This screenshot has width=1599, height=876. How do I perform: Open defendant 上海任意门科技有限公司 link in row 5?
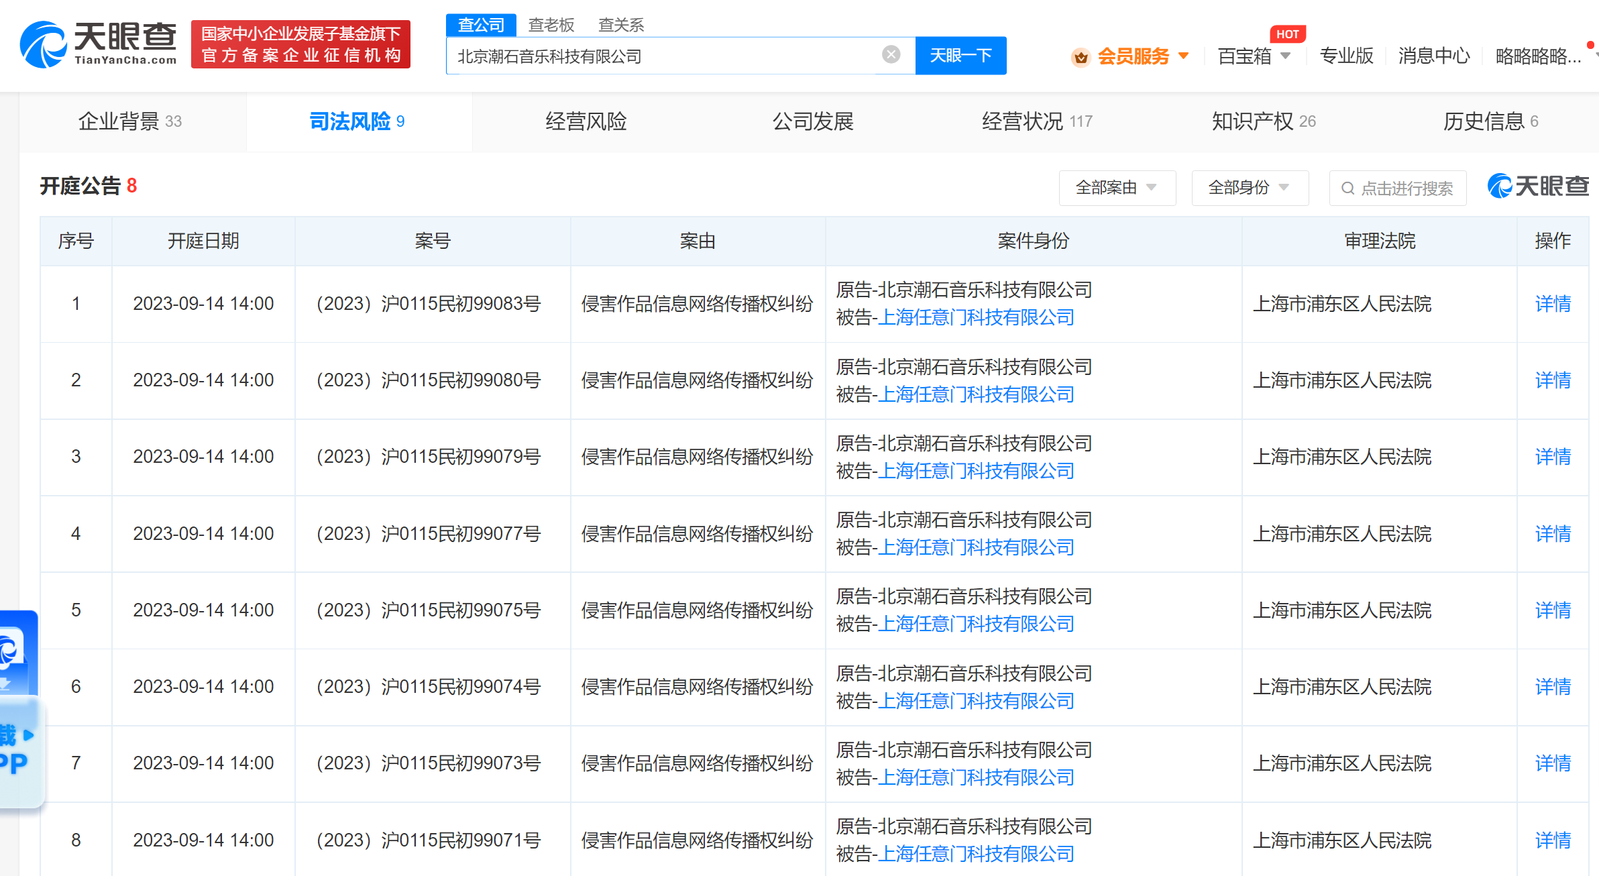976,624
